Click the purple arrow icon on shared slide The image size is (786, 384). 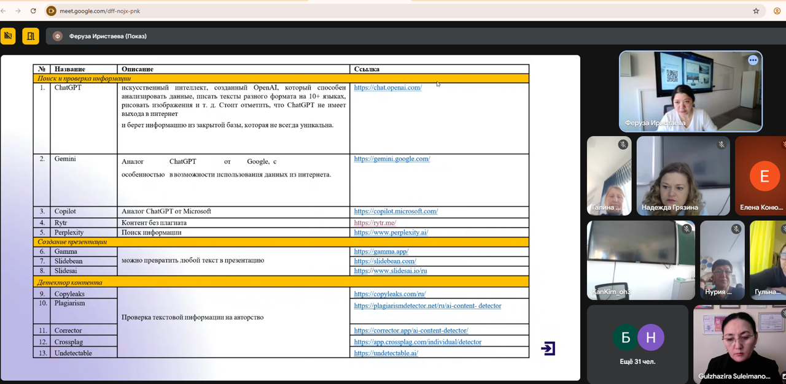tap(548, 348)
